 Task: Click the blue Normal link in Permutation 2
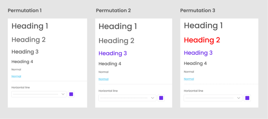[x=103, y=79]
